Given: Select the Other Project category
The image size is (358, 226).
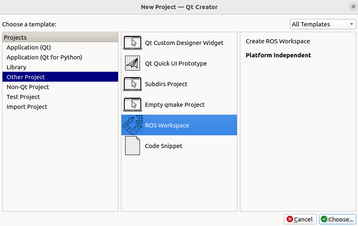Looking at the screenshot, I should tap(60, 77).
